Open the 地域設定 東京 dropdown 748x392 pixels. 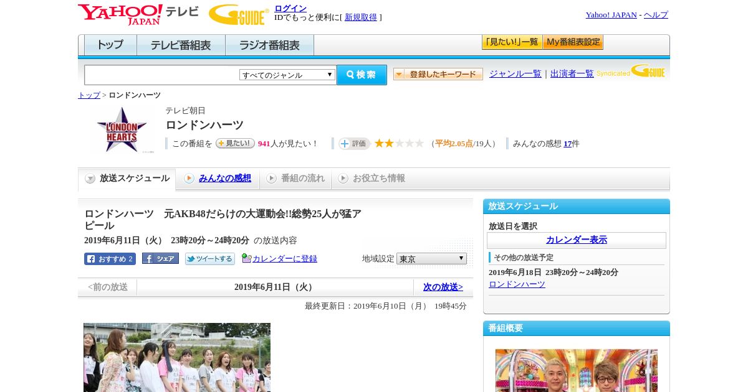431,258
